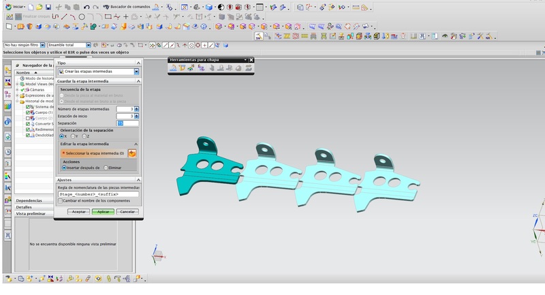Click the Save icon in top toolbar

(48, 7)
